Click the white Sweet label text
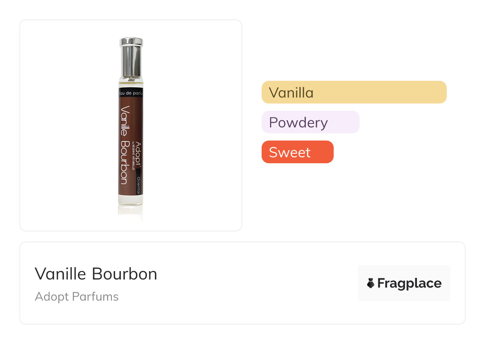This screenshot has width=485, height=344. pyautogui.click(x=289, y=152)
